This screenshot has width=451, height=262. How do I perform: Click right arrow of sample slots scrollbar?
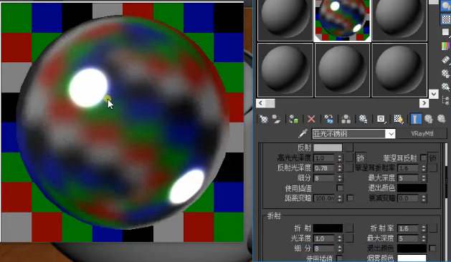coord(424,103)
